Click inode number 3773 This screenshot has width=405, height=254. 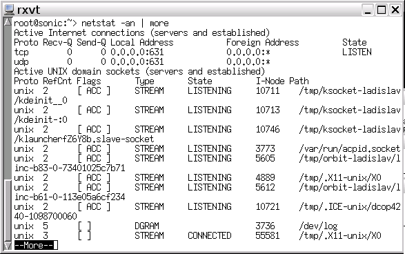point(265,149)
